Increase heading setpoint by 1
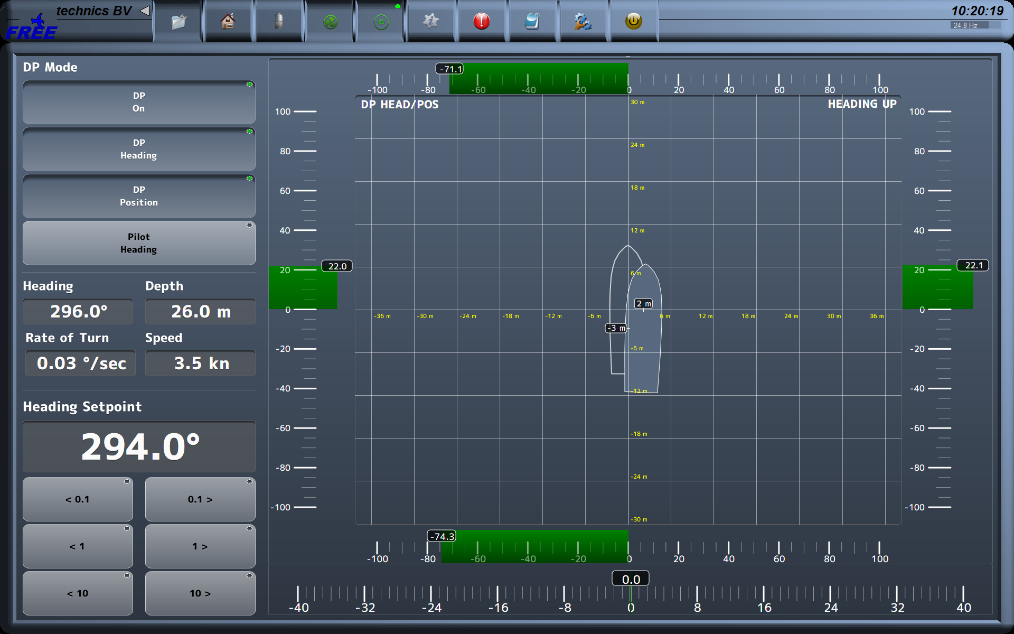Screen dimensions: 1014x634 point(200,546)
